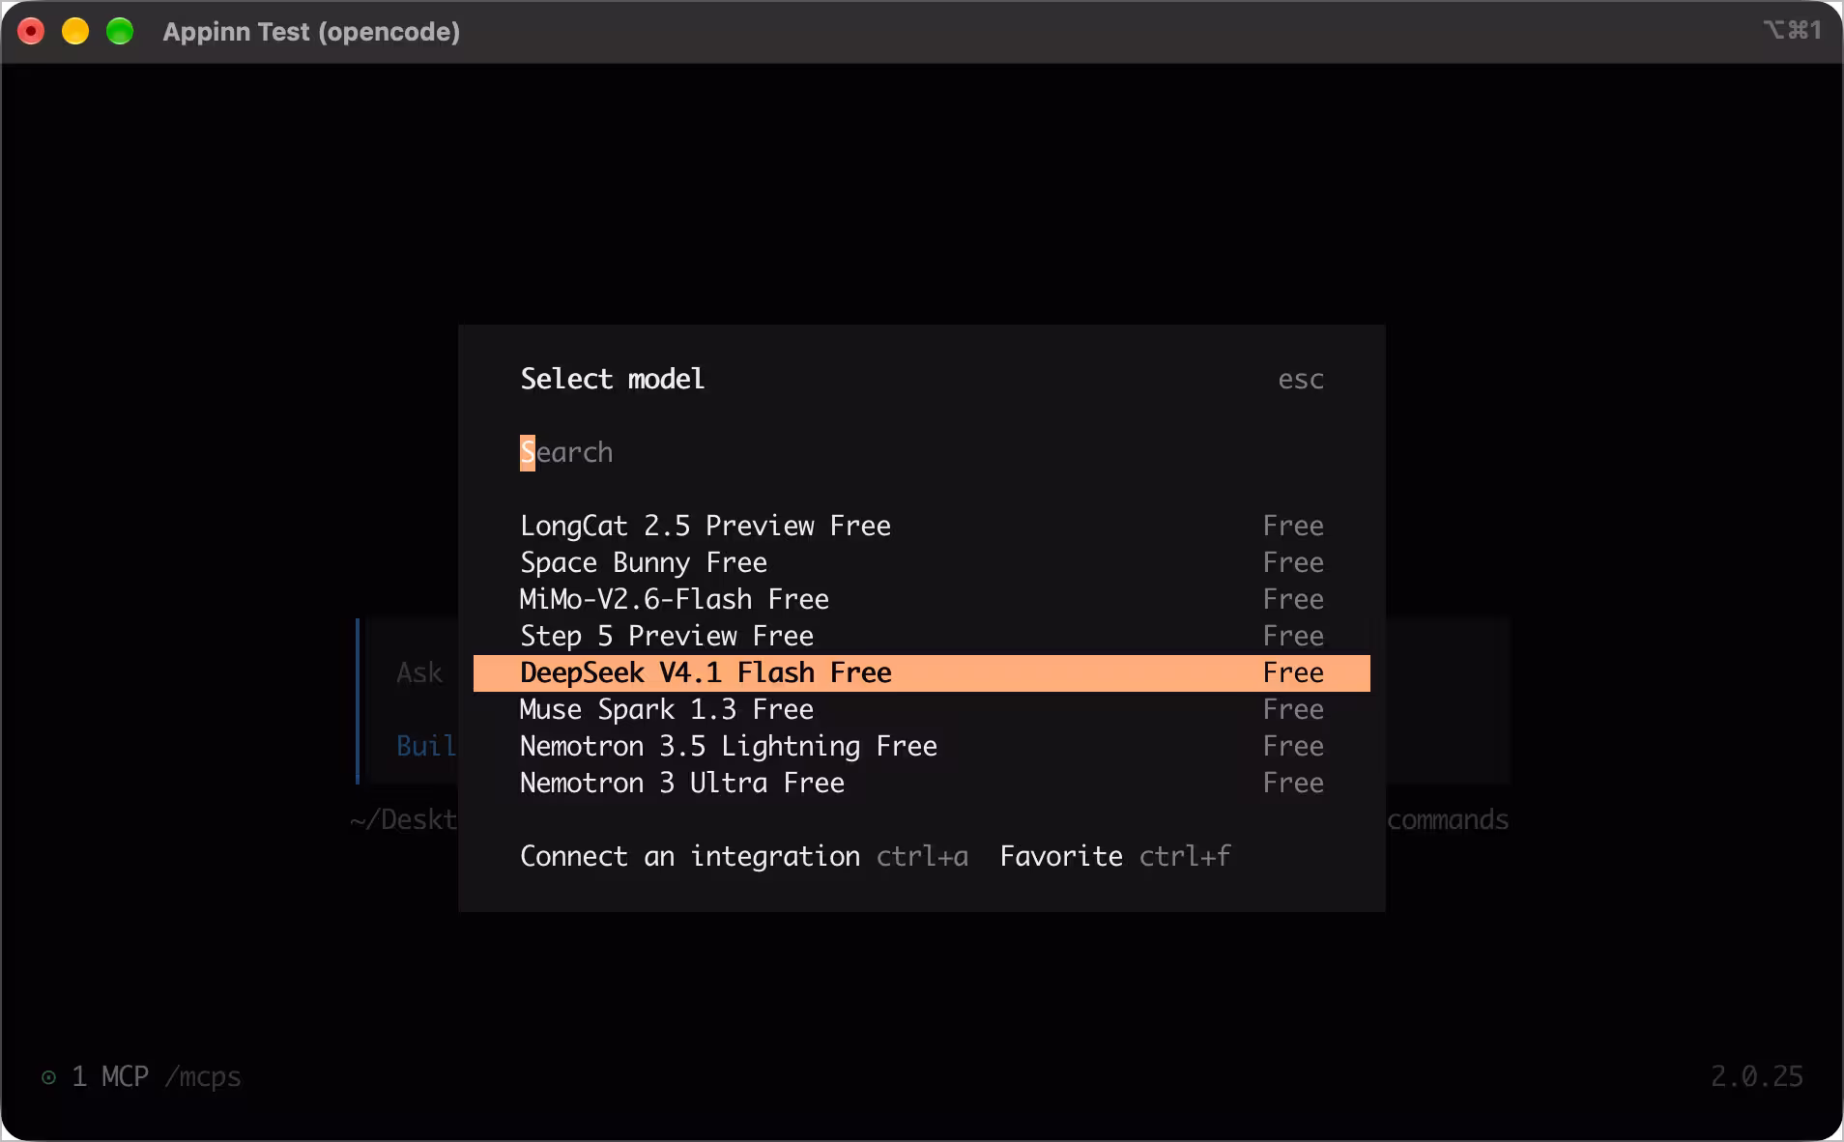Viewport: 1844px width, 1142px height.
Task: Minimize window using yellow button
Action: (x=75, y=32)
